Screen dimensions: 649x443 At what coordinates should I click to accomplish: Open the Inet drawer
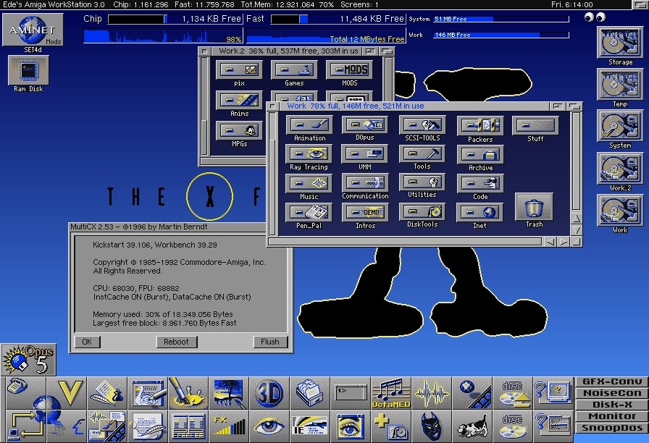point(480,212)
